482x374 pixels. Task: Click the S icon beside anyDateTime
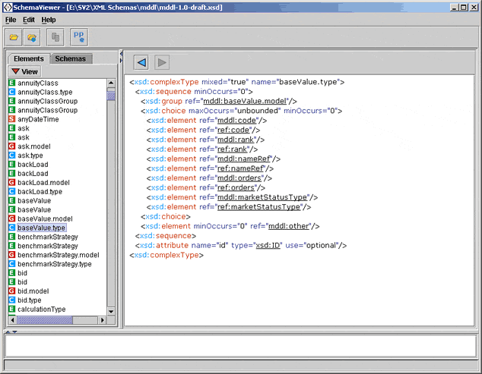coord(12,119)
